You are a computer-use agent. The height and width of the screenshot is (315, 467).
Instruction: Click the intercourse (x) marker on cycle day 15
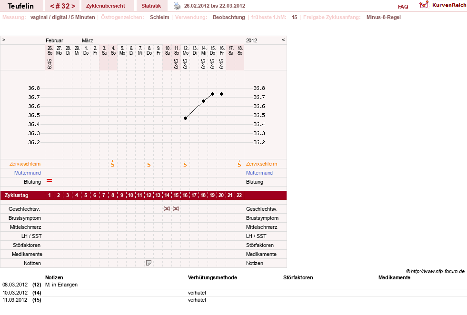[x=176, y=208]
